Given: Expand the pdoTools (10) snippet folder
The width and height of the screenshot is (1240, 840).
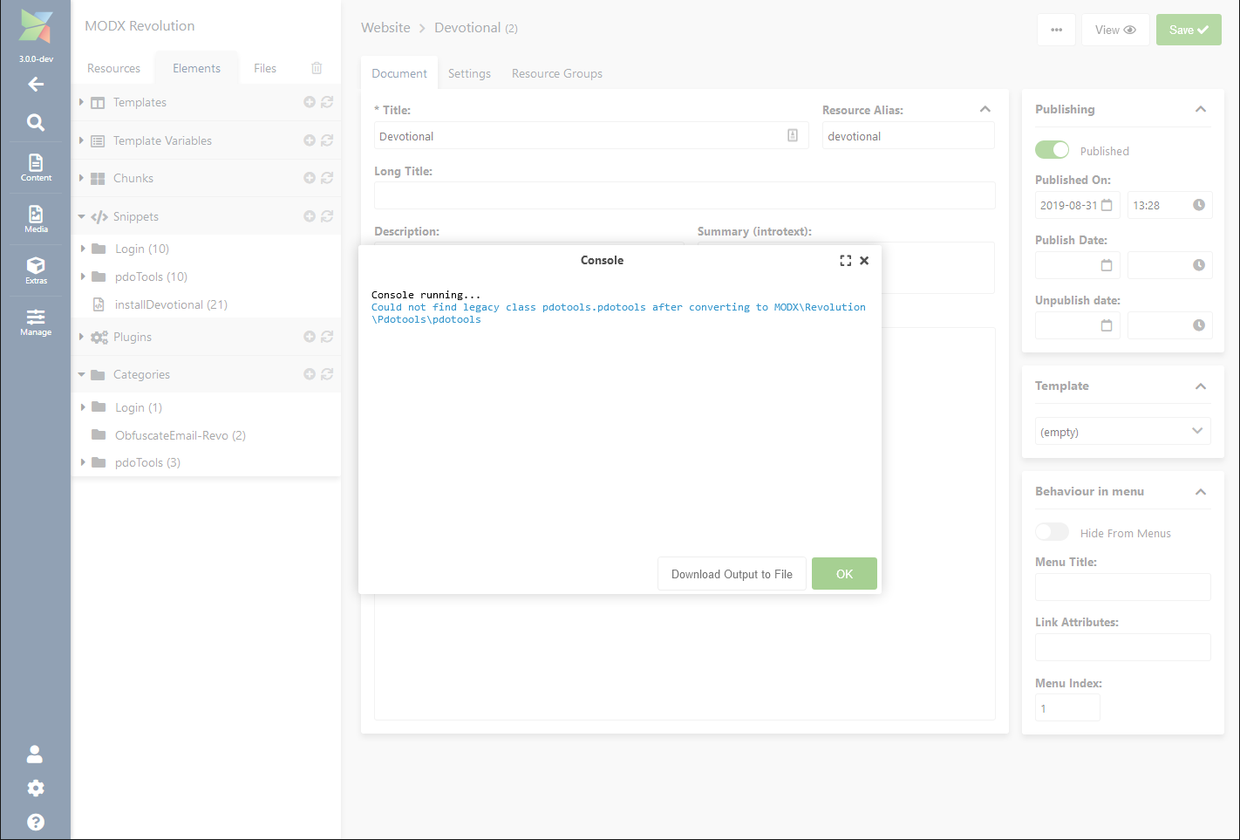Looking at the screenshot, I should (83, 277).
